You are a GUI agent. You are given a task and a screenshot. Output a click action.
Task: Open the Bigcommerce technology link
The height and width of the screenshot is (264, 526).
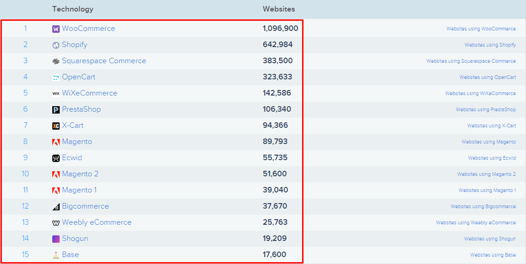point(86,206)
